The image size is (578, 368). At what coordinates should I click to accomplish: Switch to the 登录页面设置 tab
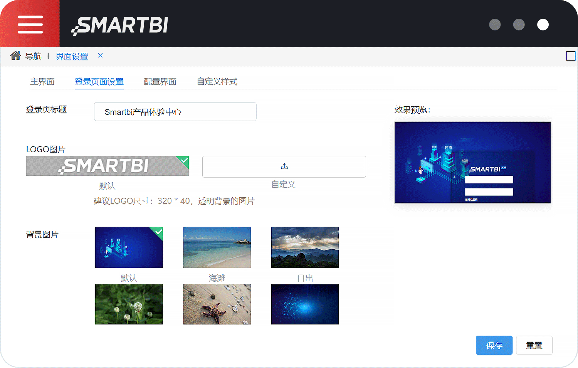click(x=99, y=81)
